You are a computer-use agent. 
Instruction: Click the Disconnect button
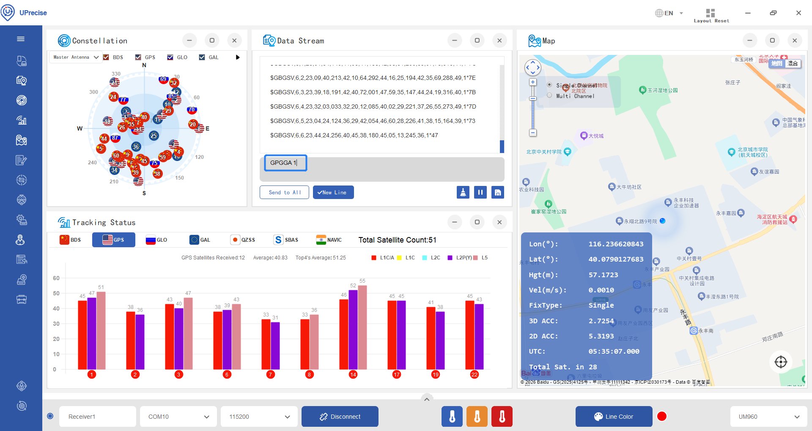coord(340,417)
